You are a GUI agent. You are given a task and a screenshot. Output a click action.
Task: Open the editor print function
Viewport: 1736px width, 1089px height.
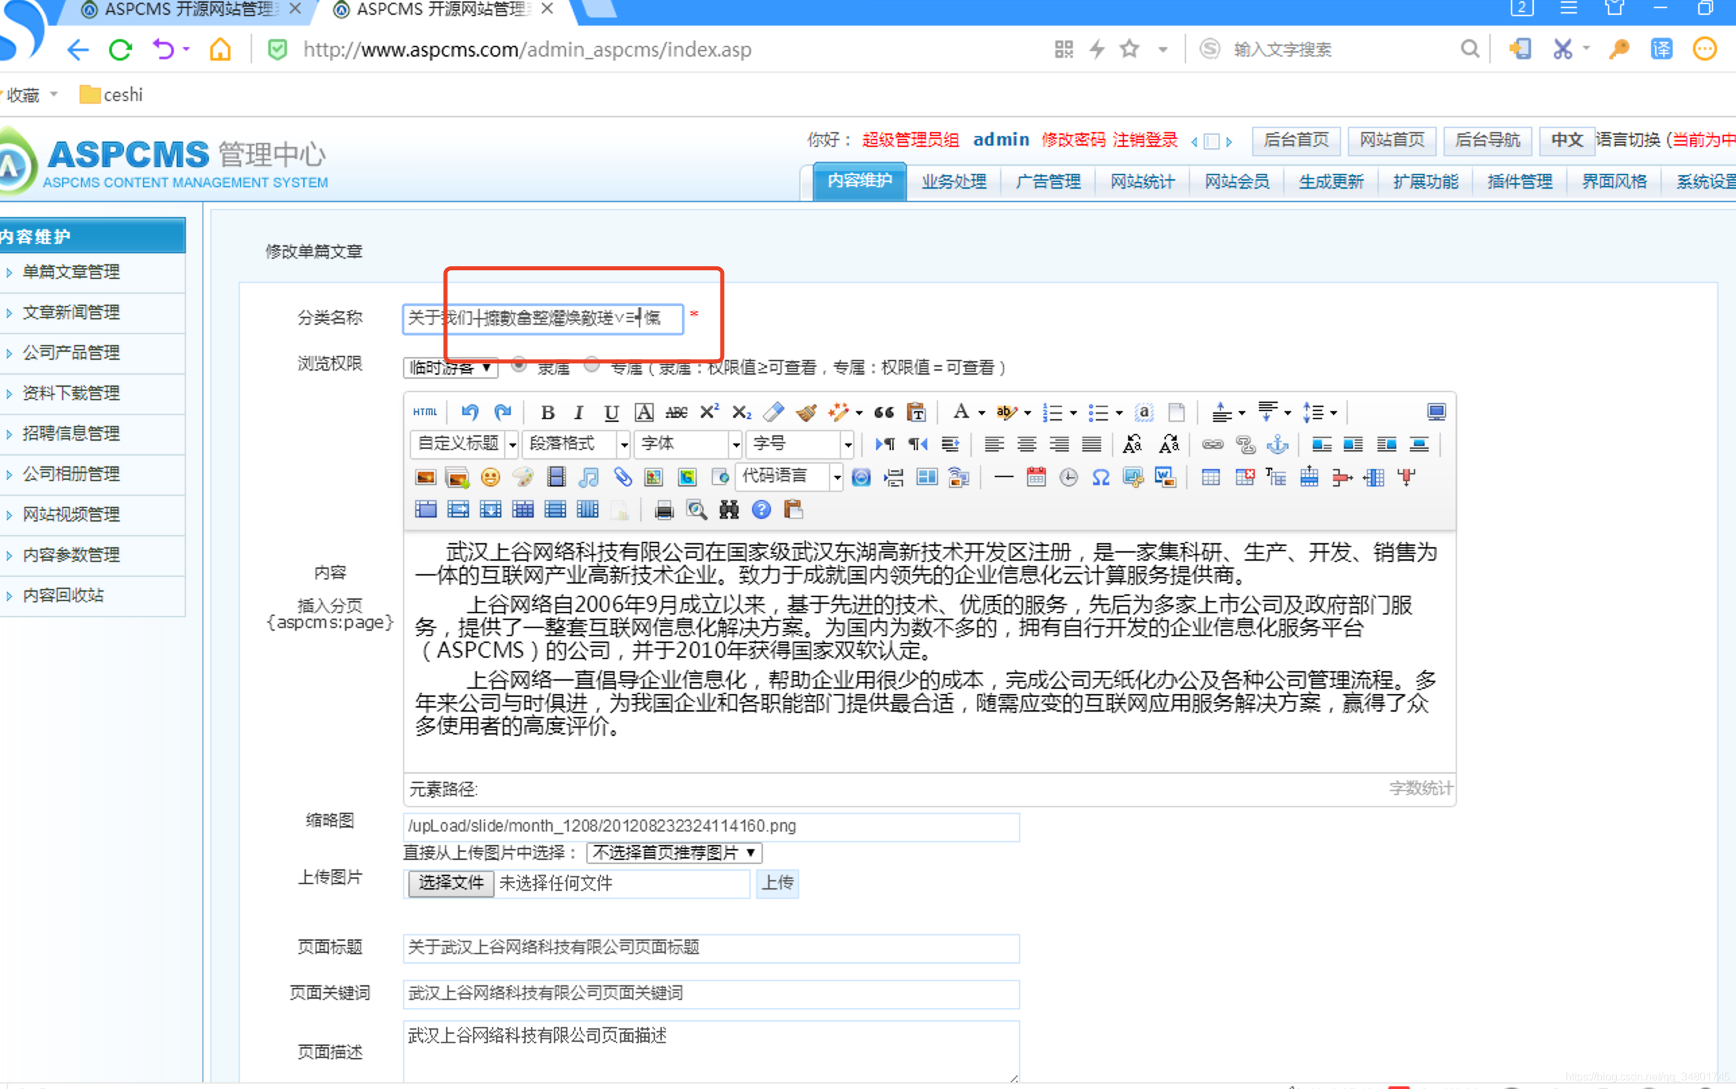coord(663,510)
